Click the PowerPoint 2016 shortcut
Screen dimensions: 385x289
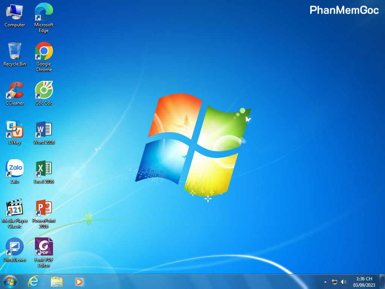click(x=44, y=208)
